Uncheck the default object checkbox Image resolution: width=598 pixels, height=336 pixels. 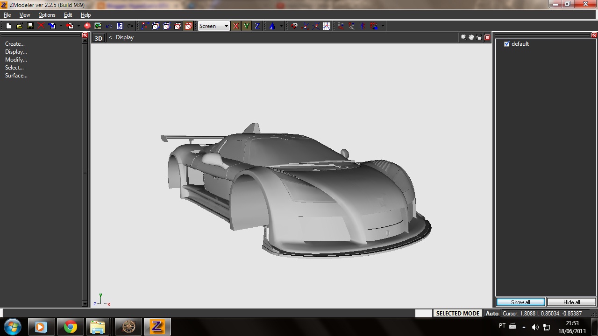click(x=506, y=44)
